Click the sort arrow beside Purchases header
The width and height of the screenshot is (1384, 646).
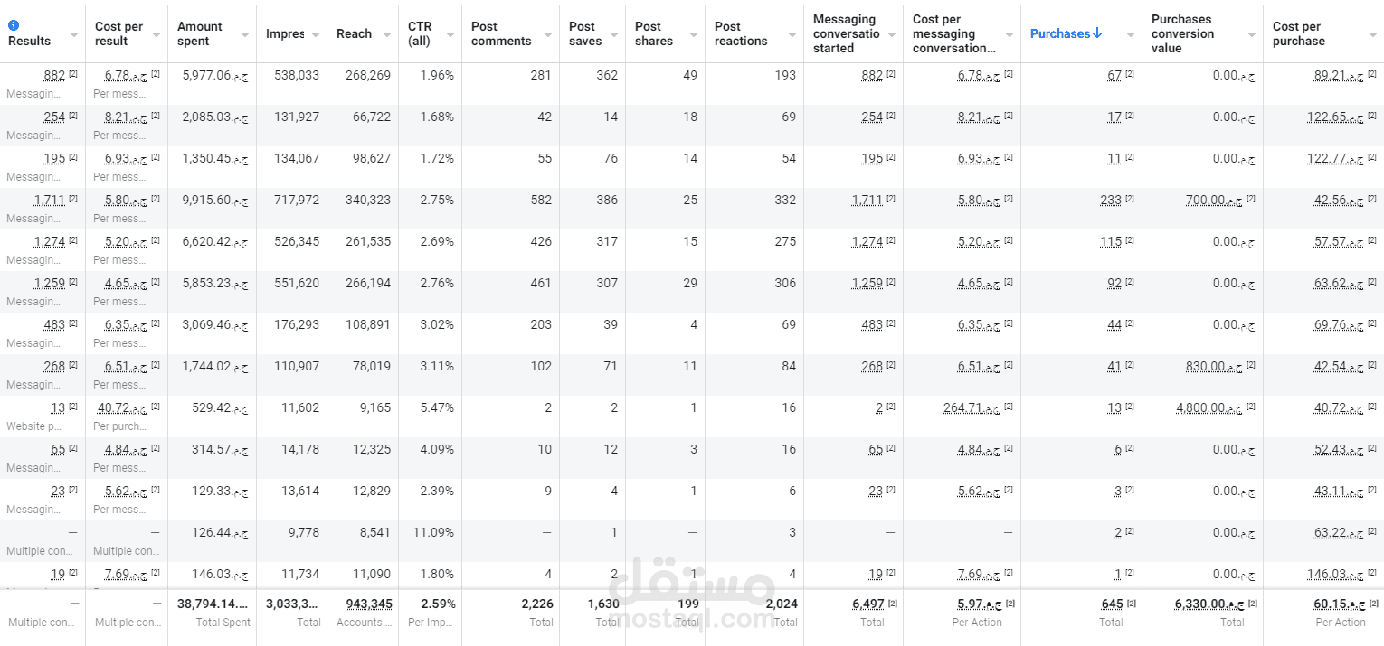[1097, 33]
